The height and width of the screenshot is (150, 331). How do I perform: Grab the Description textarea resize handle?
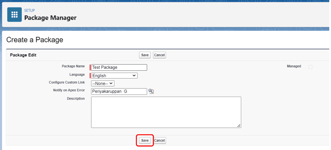pos(239,126)
